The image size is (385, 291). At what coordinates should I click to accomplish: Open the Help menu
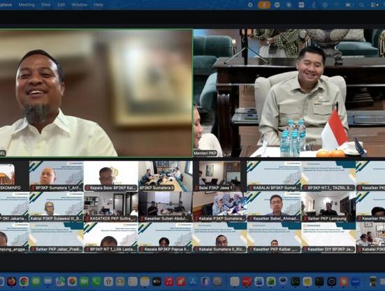[x=99, y=5]
